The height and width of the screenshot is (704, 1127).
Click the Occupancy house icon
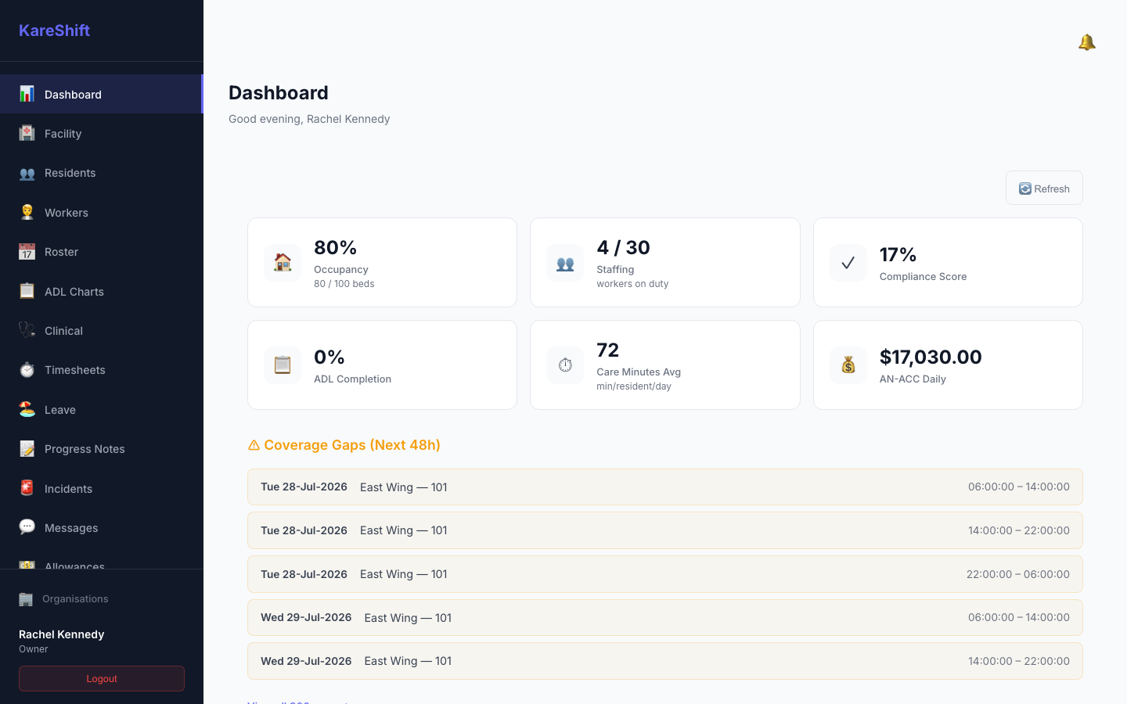(283, 263)
